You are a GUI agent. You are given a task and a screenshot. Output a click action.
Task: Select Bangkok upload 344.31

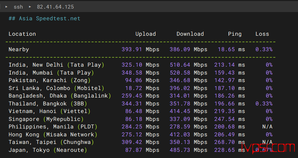coord(132,103)
